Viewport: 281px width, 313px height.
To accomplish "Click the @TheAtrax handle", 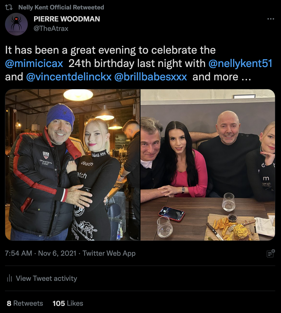I will (51, 29).
